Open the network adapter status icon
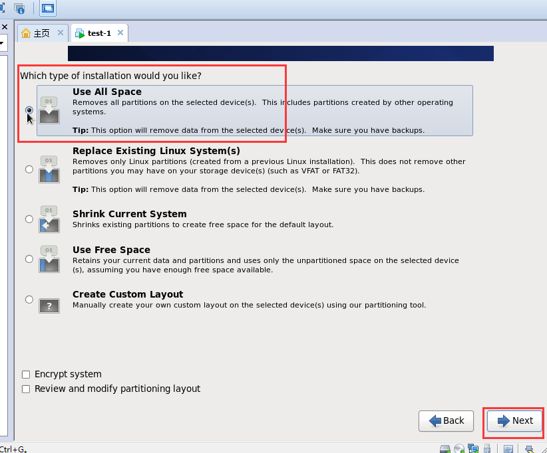The width and height of the screenshot is (547, 453). coord(473,449)
